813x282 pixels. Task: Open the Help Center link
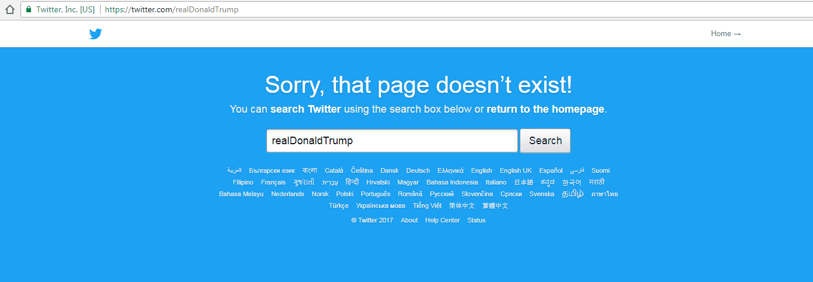(442, 220)
